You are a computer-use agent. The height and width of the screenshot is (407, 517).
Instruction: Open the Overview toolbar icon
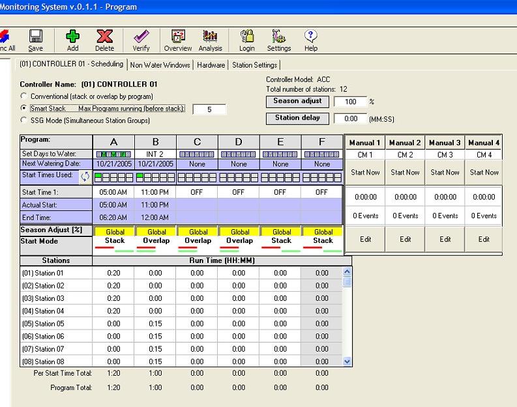point(178,36)
